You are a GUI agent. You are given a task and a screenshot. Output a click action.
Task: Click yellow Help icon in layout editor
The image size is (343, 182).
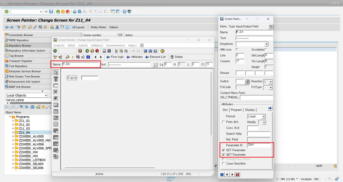[162, 51]
